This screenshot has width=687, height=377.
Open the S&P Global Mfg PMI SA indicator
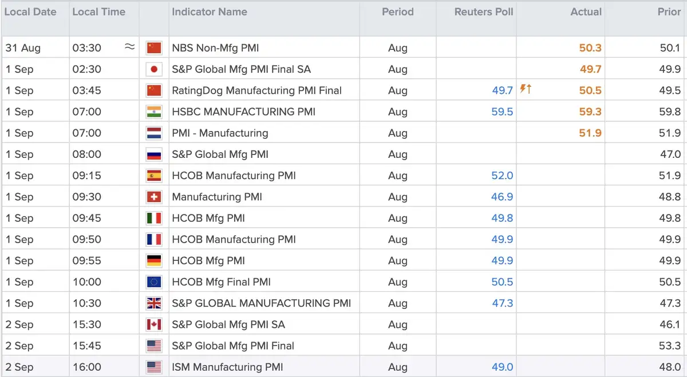(x=228, y=324)
